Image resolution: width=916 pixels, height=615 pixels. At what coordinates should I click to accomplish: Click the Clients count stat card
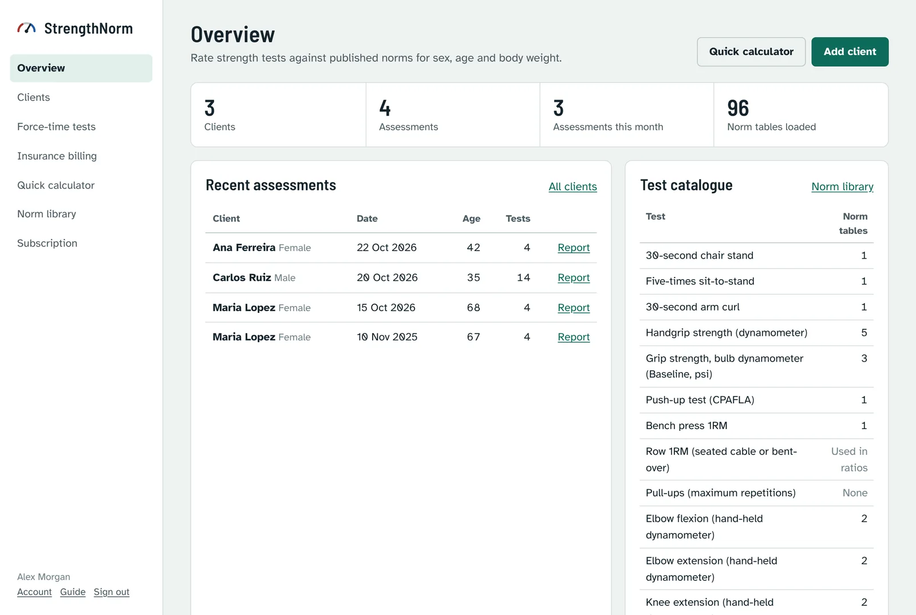[278, 115]
